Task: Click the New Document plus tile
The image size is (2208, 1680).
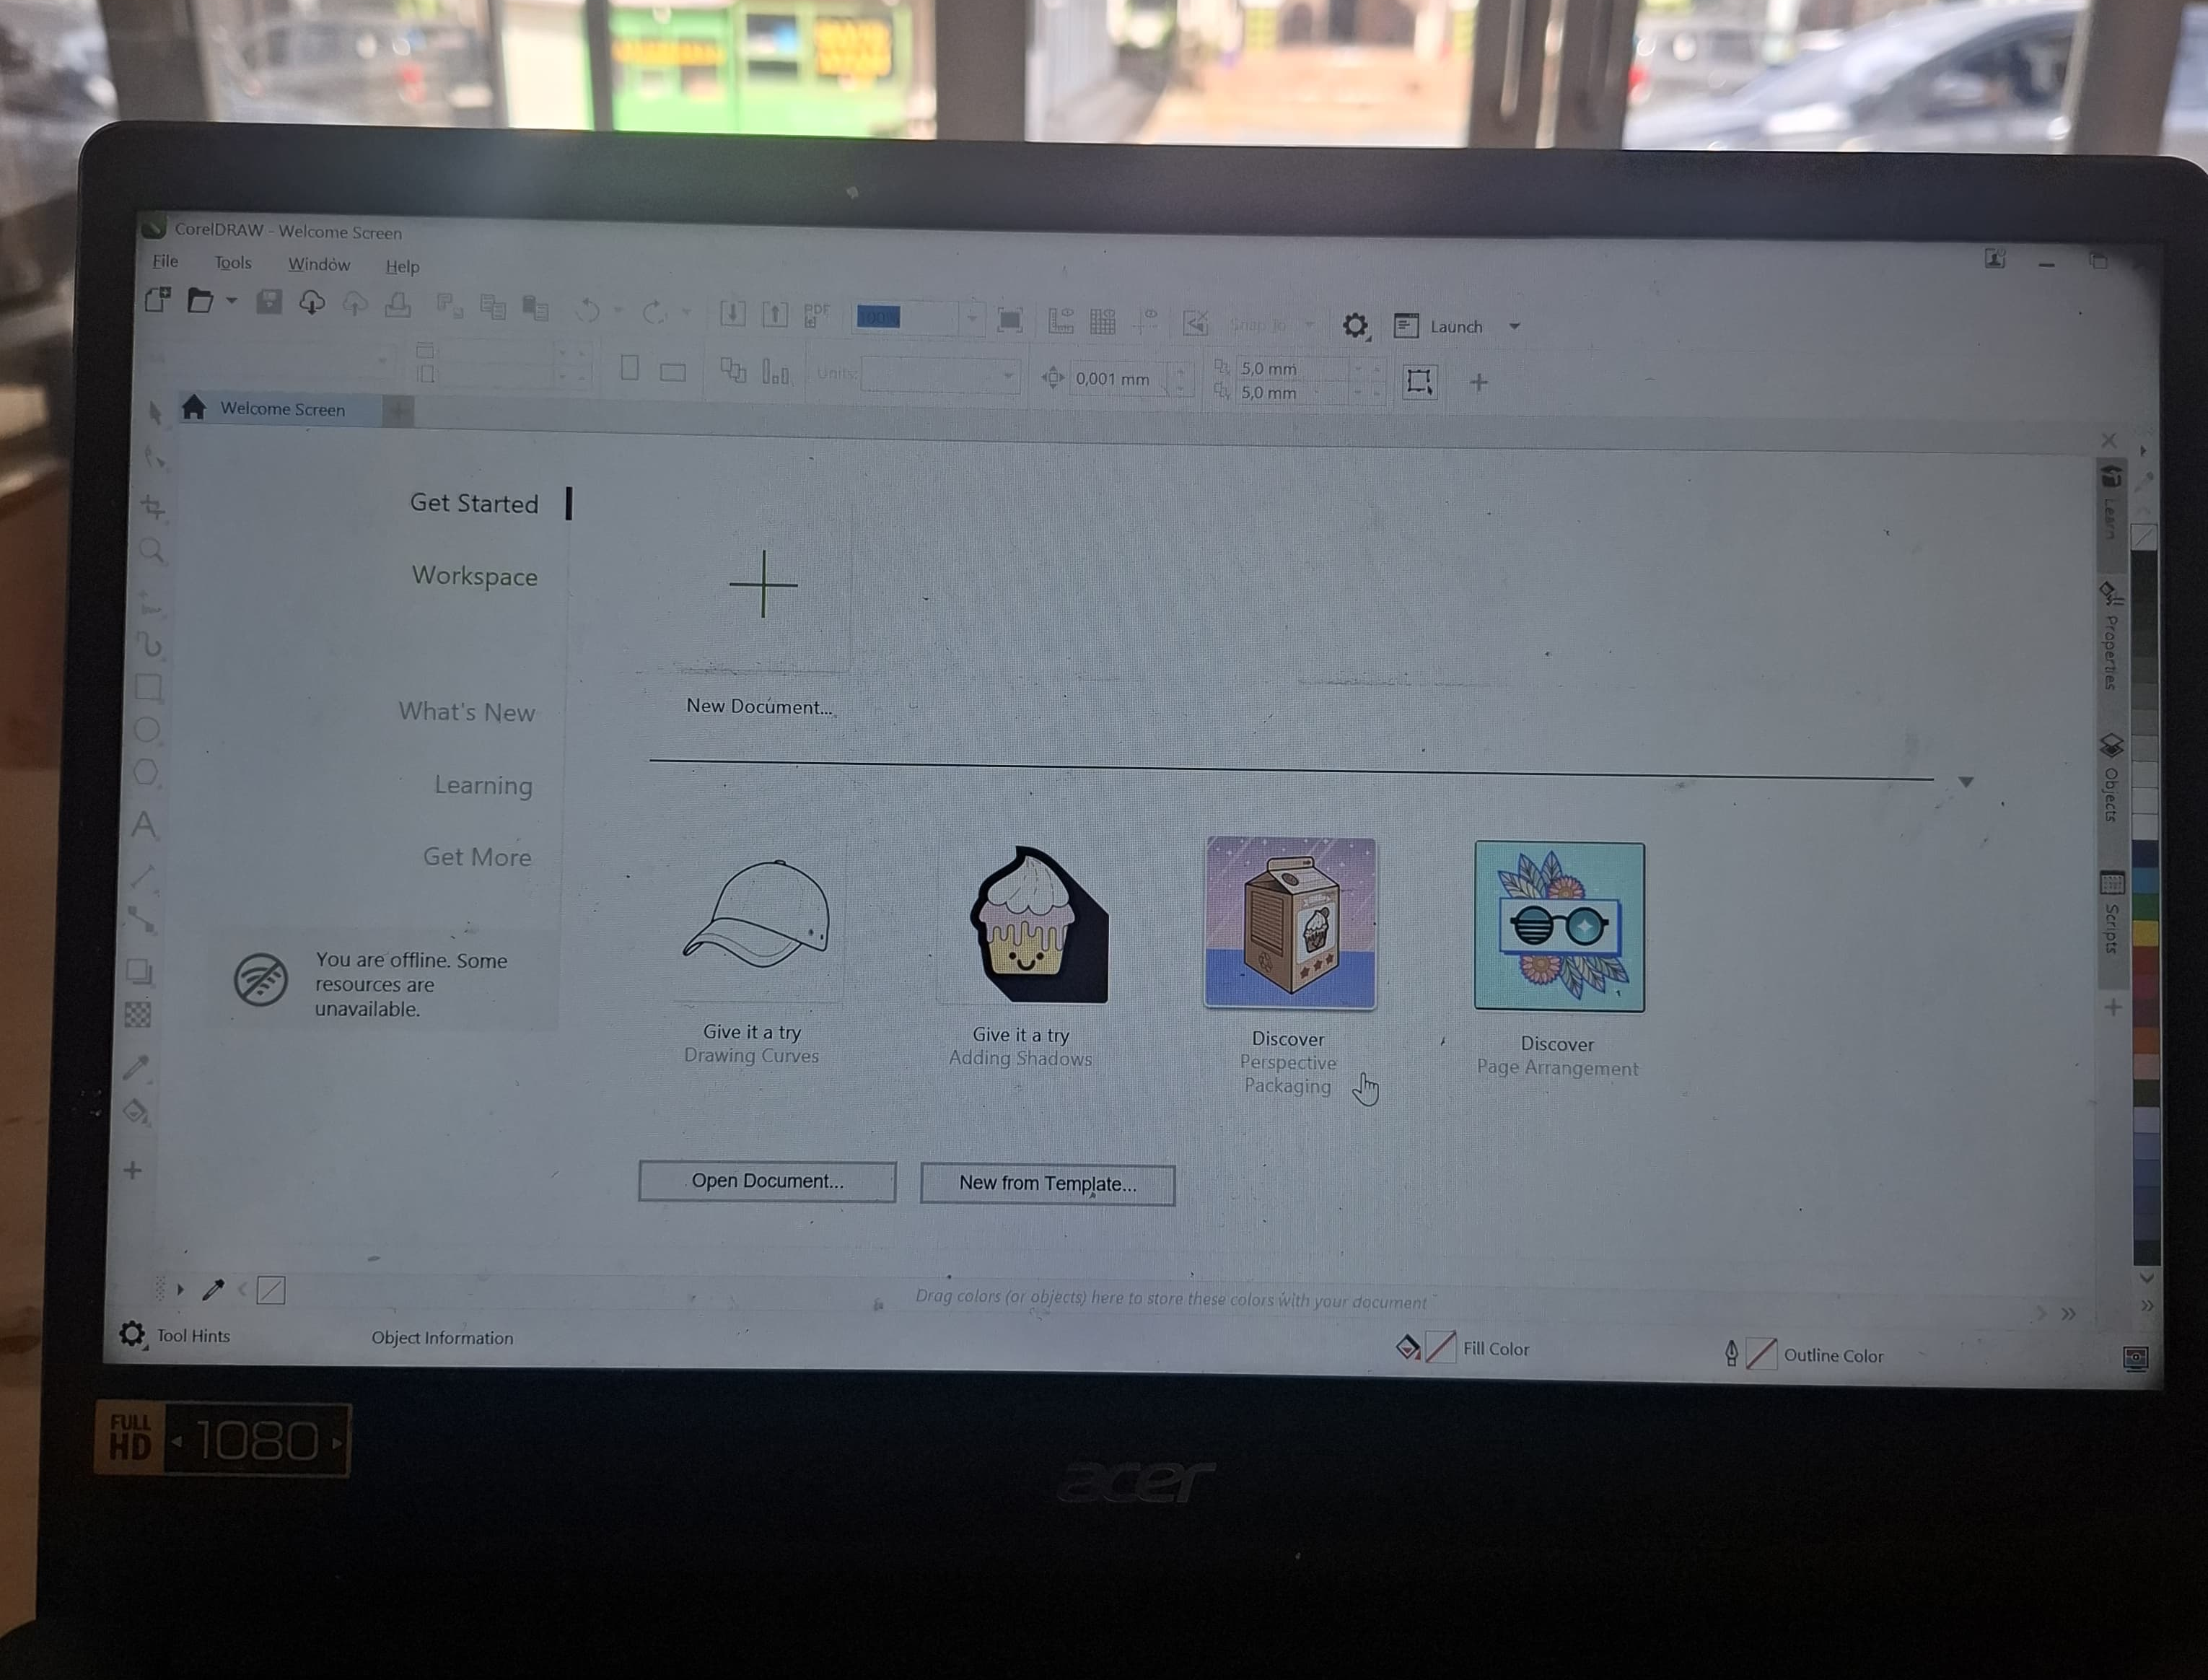Action: point(763,584)
